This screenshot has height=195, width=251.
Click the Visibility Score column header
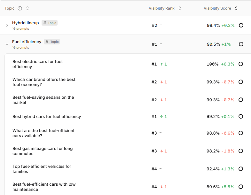pyautogui.click(x=217, y=8)
